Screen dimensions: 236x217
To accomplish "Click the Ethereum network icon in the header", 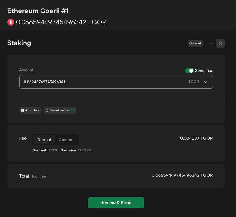I will 11,22.
